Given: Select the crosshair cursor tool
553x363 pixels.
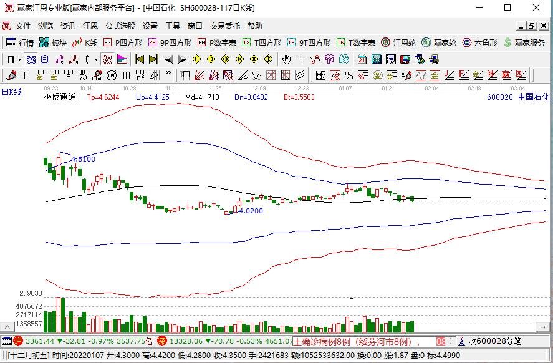Looking at the screenshot, I should pos(301,59).
